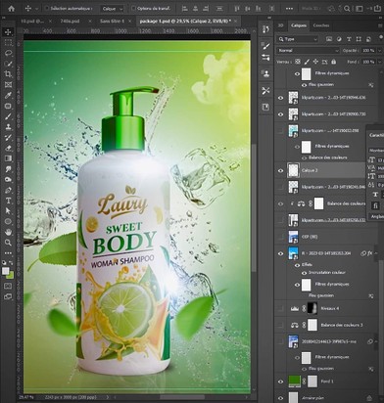Hide the Calque 2 layer
384x403 pixels.
(281, 170)
